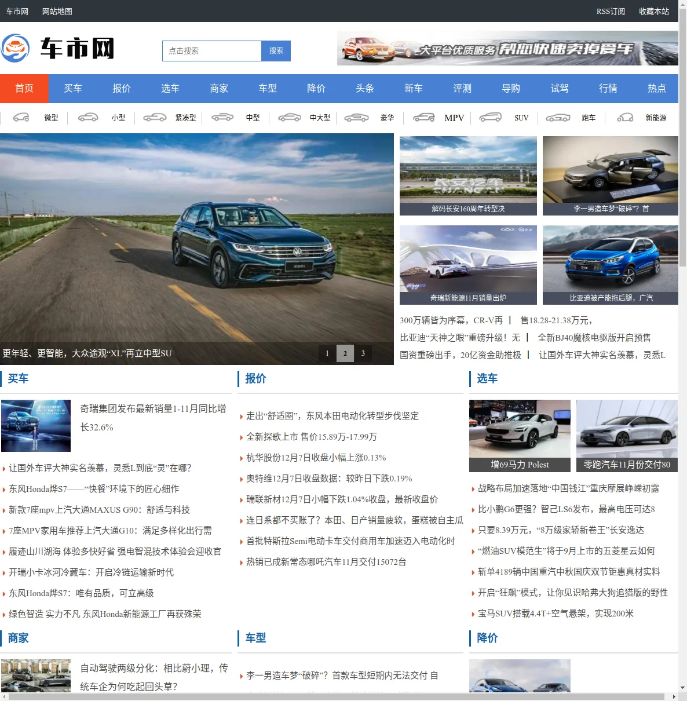Image resolution: width=687 pixels, height=701 pixels.
Task: Open the 降价 navigation tab
Action: point(316,89)
